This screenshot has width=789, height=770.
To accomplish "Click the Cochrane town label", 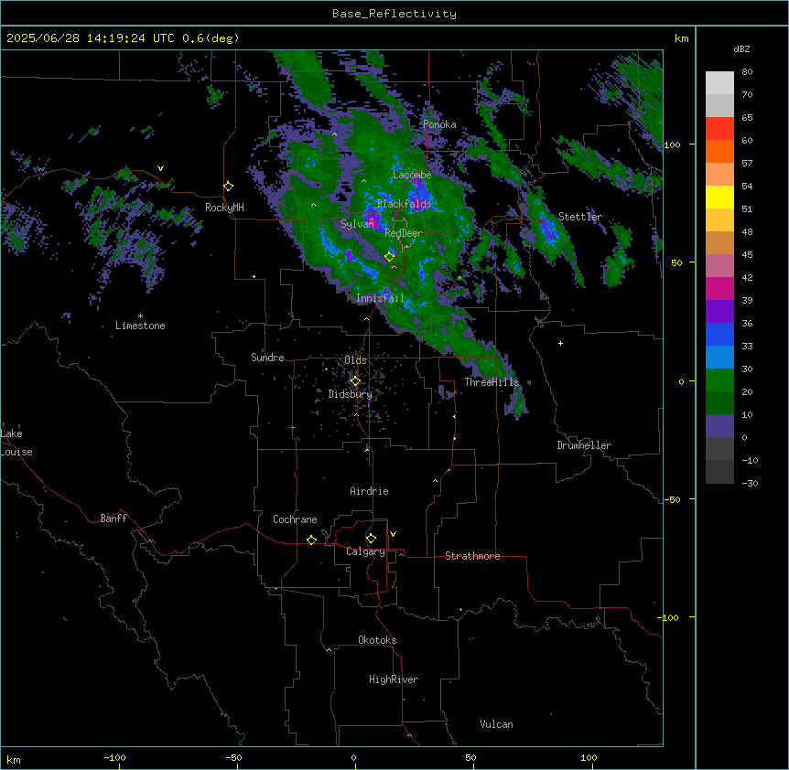I will click(x=295, y=519).
